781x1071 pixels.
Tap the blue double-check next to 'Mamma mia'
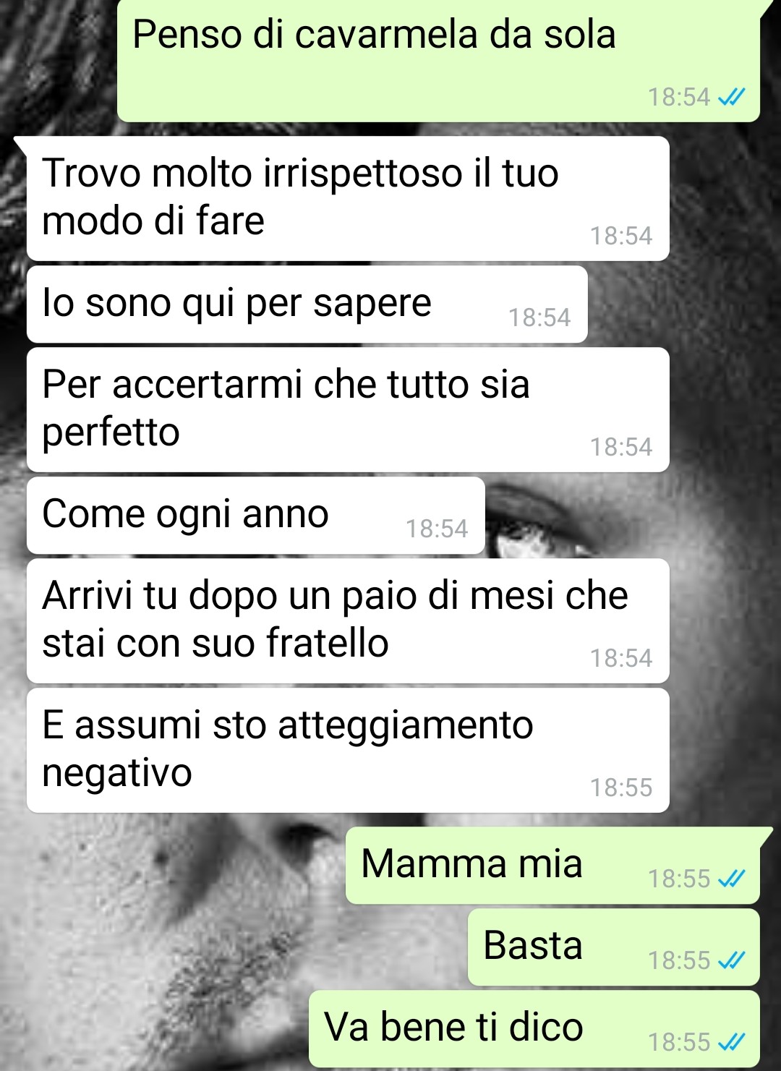click(x=731, y=879)
